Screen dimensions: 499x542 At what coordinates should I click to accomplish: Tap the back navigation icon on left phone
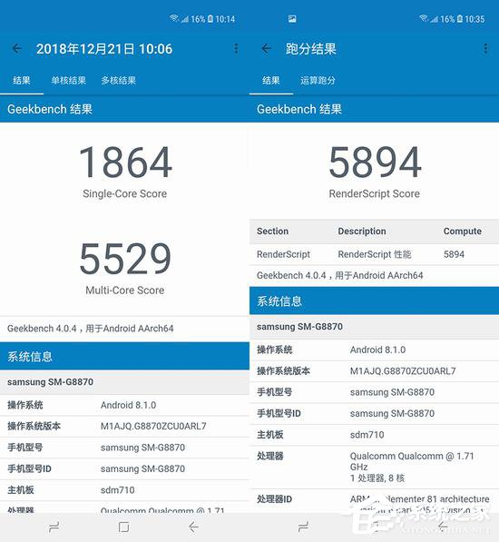coord(194,527)
